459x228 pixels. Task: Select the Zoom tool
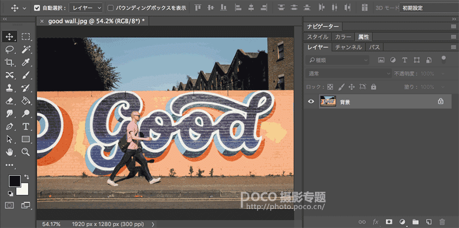[26, 152]
